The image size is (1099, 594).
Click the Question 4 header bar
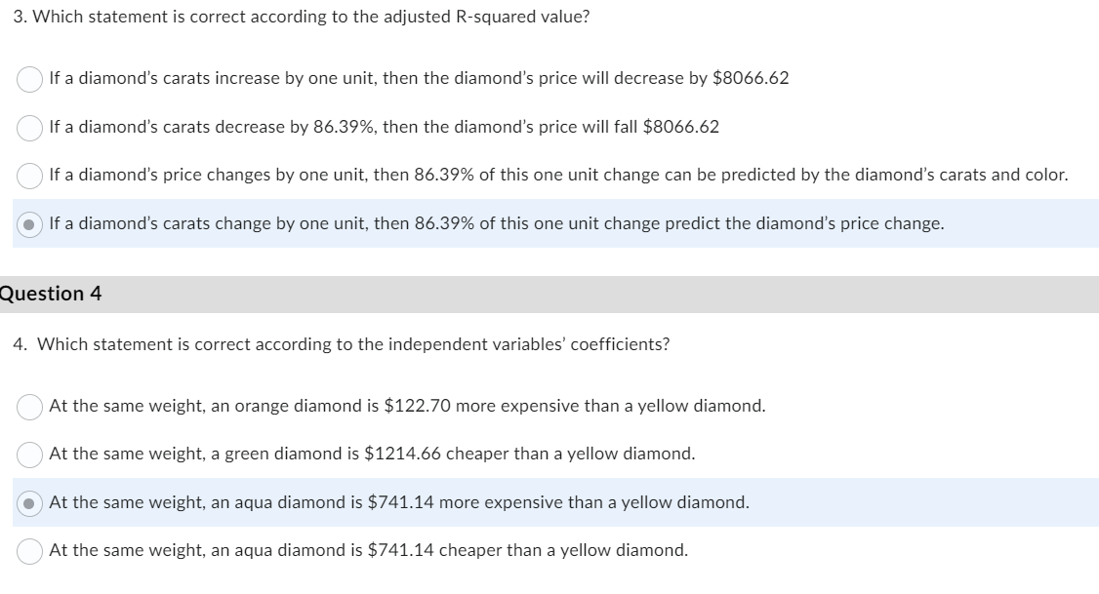pos(549,295)
